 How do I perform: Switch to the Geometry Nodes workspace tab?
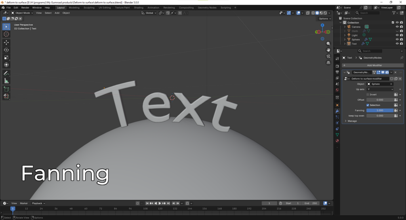pos(207,8)
